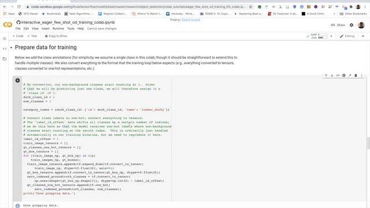Click the Prepare data for training heading
The image size is (370, 208).
click(x=46, y=47)
